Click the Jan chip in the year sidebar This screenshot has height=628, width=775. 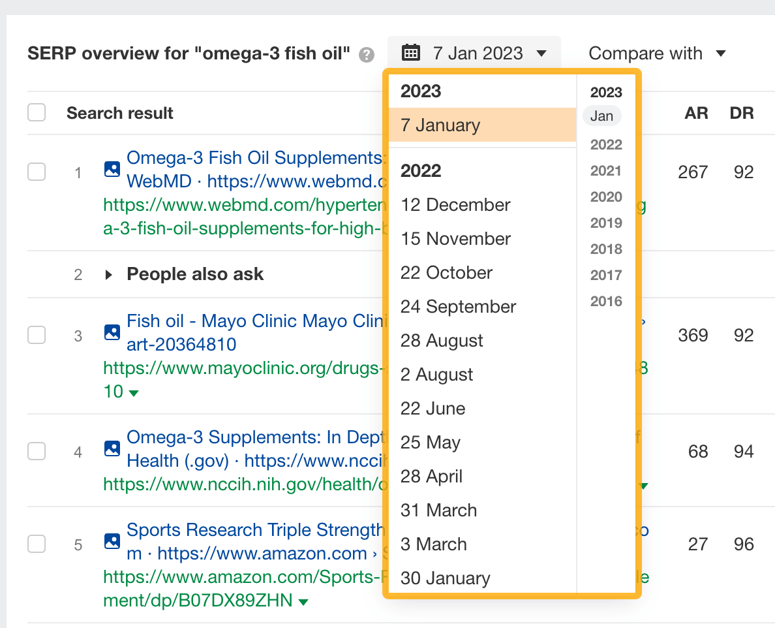[601, 116]
